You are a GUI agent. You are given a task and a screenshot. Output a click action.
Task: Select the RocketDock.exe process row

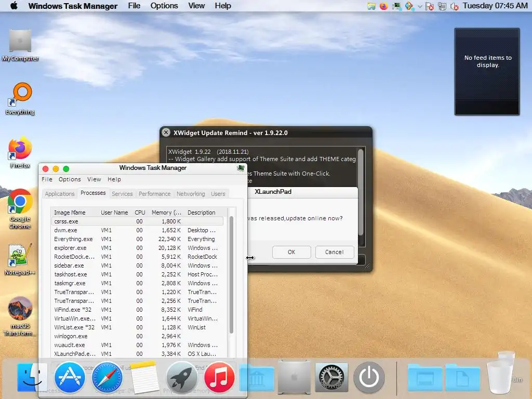[x=137, y=257]
